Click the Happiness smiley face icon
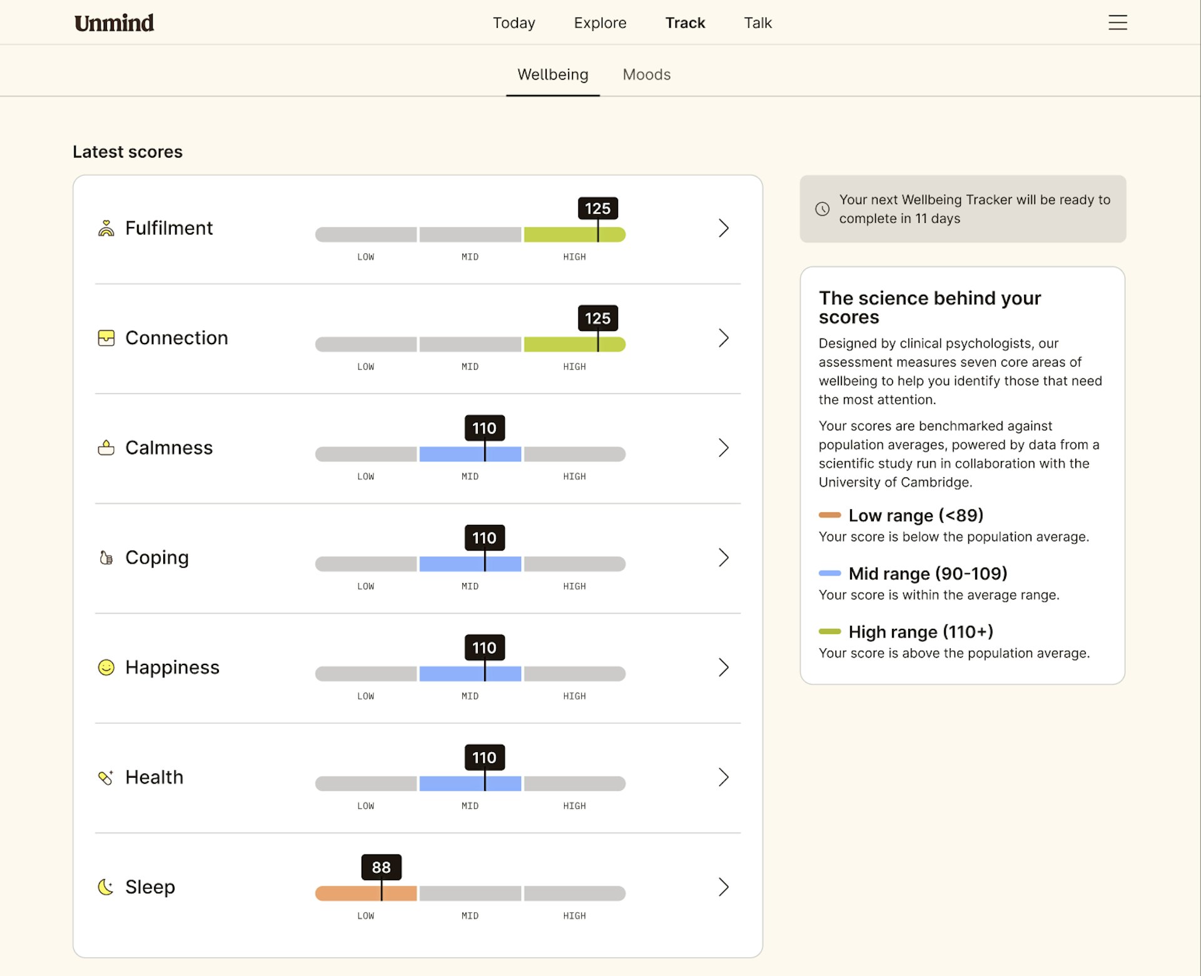Viewport: 1201px width, 976px height. pos(106,668)
